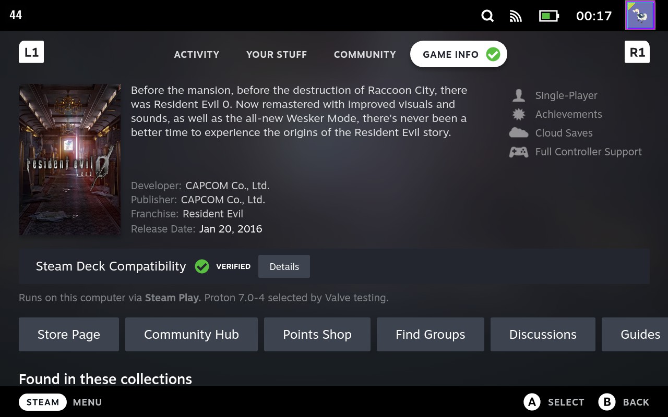Click the MENU label beside STEAM
This screenshot has width=668, height=417.
(87, 402)
